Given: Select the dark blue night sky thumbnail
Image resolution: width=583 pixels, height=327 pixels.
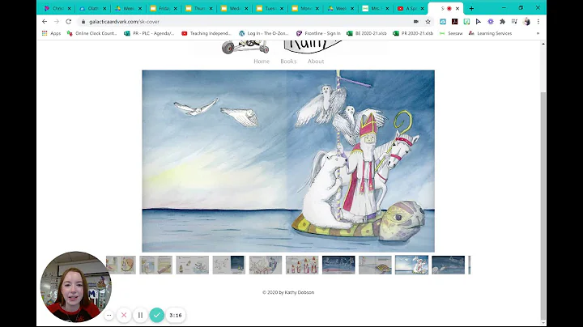Looking at the screenshot, I should (x=338, y=265).
